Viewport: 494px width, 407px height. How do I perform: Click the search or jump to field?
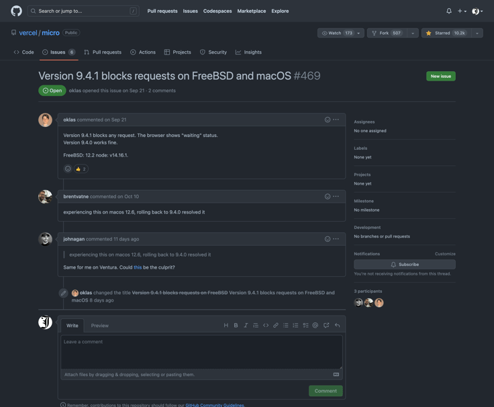tap(83, 11)
